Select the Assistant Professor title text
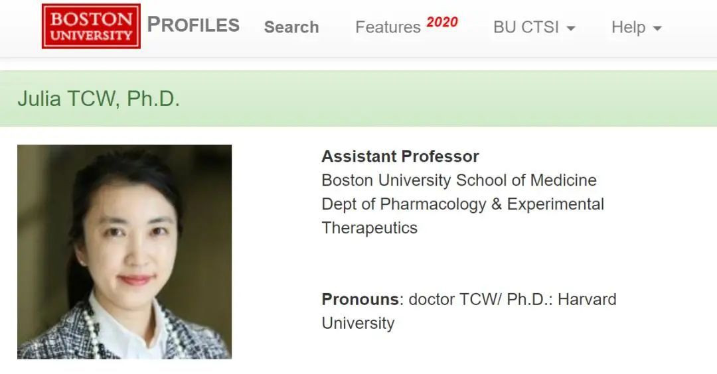The height and width of the screenshot is (374, 717). [400, 156]
